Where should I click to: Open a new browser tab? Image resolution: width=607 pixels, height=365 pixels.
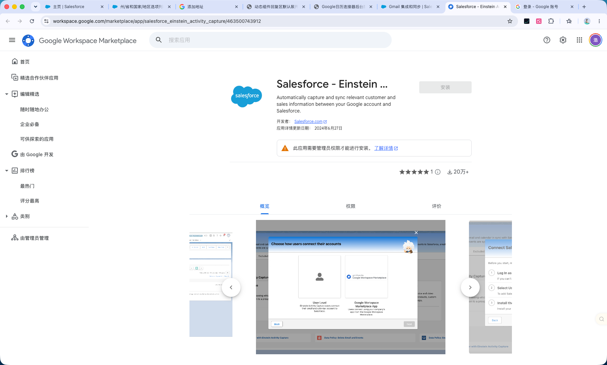tap(584, 7)
